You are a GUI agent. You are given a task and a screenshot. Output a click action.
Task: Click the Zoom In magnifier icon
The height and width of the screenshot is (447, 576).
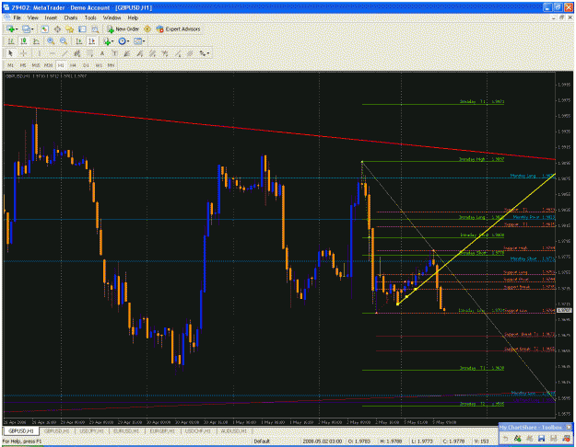click(51, 41)
